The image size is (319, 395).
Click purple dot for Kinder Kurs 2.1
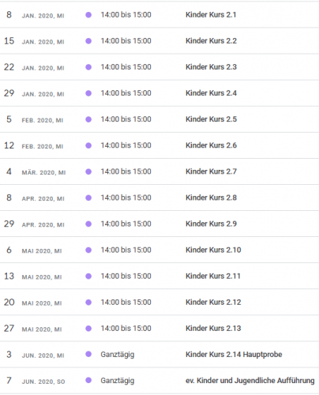click(88, 15)
